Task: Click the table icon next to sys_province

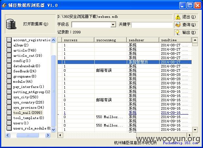Action: pos(9,107)
